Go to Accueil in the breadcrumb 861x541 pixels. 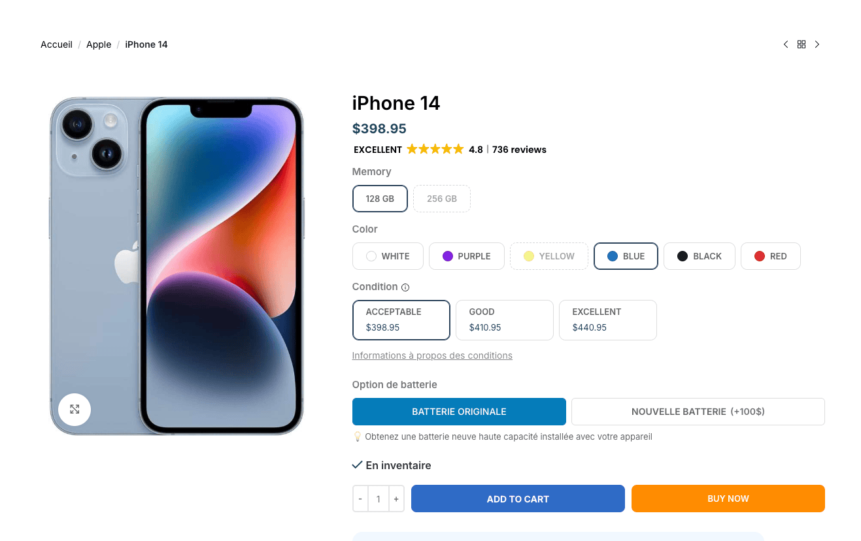(56, 44)
